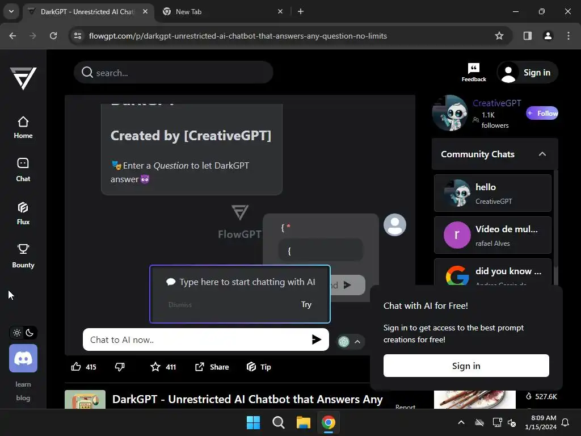This screenshot has width=581, height=436.
Task: Open the Flux page in the sidebar
Action: (23, 213)
